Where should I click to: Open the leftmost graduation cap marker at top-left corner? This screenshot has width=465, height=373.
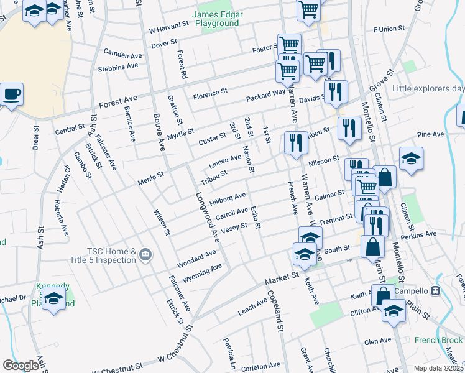click(34, 13)
